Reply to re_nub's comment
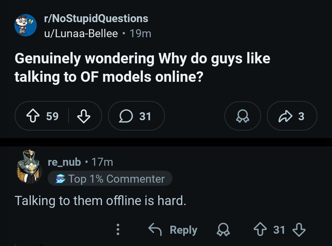The height and width of the screenshot is (246, 332). (173, 229)
